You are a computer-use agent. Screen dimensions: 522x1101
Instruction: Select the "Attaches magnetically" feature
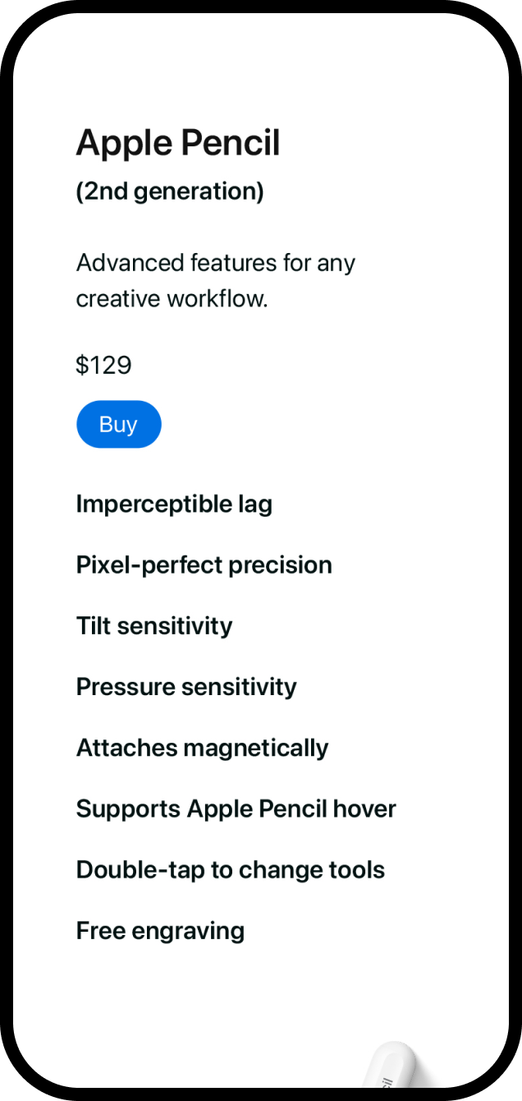[x=202, y=748]
